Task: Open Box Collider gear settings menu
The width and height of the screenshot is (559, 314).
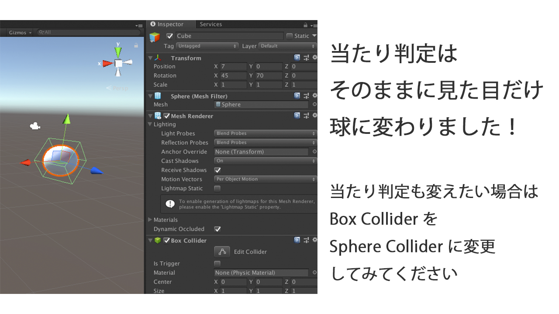Action: pos(314,240)
